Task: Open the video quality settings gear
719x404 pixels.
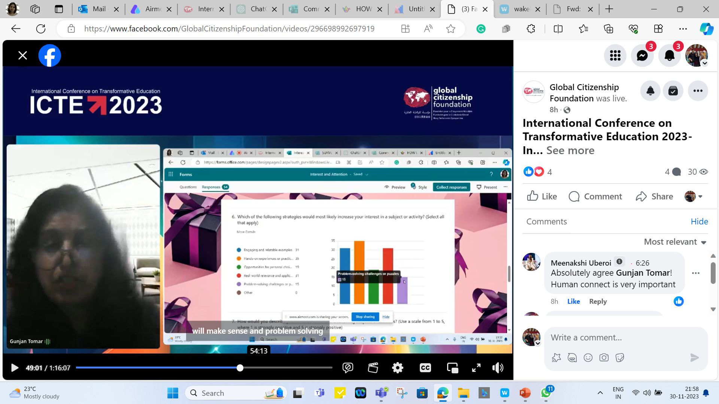Action: tap(398, 368)
